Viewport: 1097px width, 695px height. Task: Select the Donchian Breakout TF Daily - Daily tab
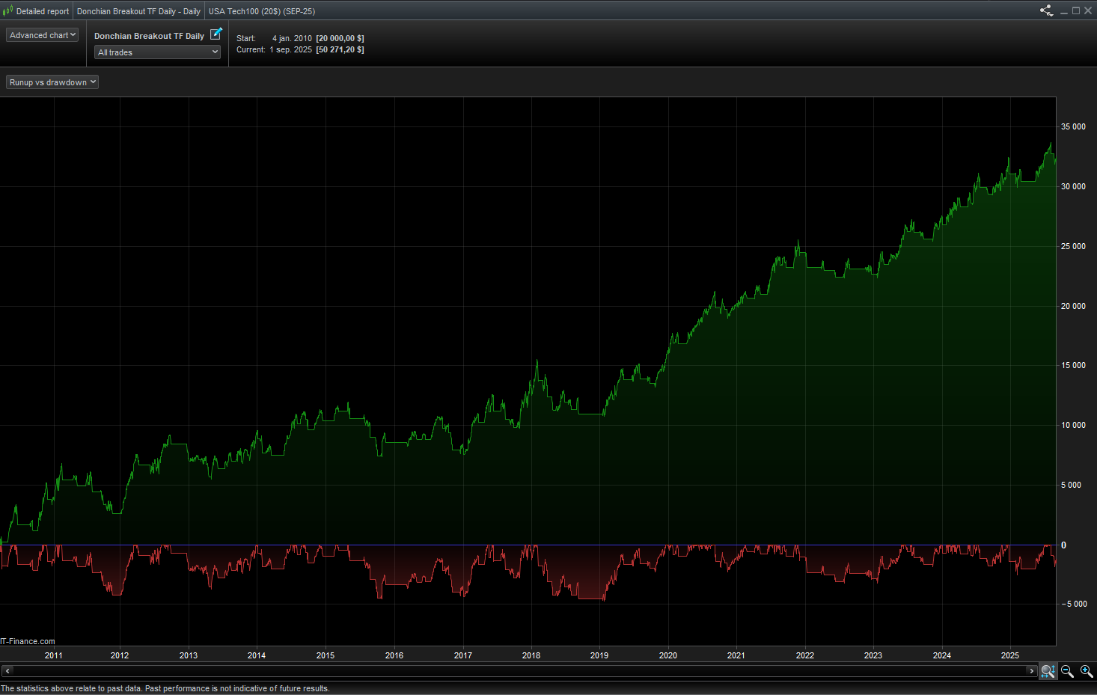coord(138,11)
